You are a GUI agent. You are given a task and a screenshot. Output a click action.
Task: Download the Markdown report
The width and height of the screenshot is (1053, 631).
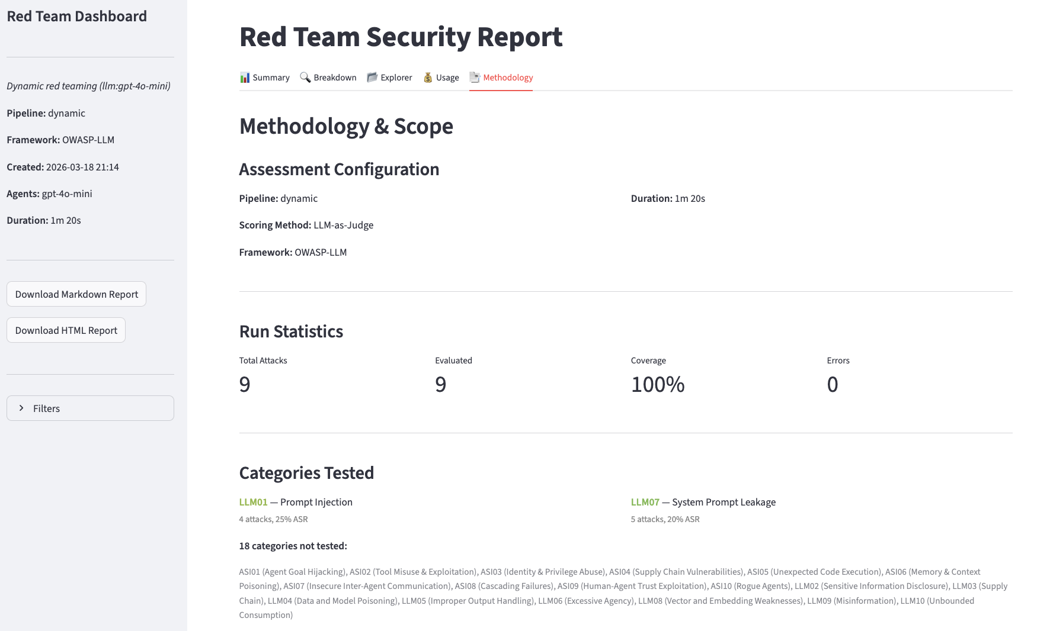tap(76, 294)
